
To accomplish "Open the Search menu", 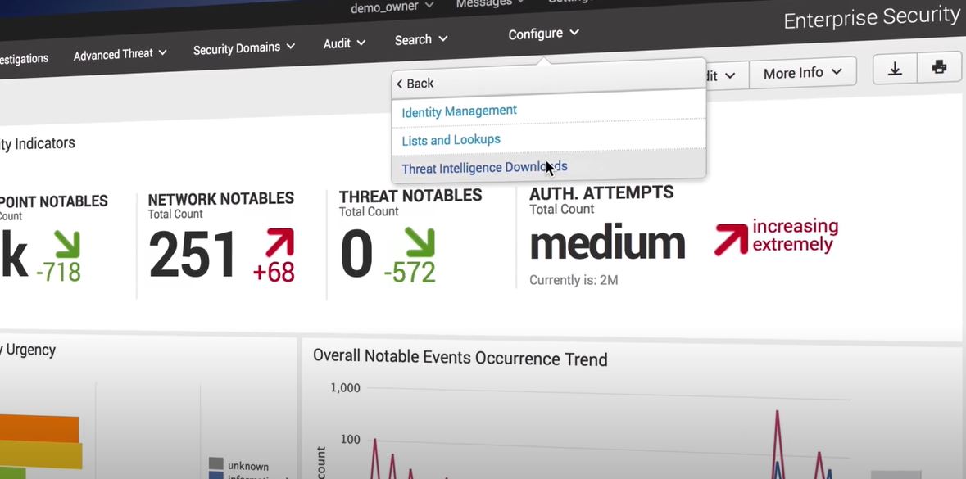I will click(421, 39).
